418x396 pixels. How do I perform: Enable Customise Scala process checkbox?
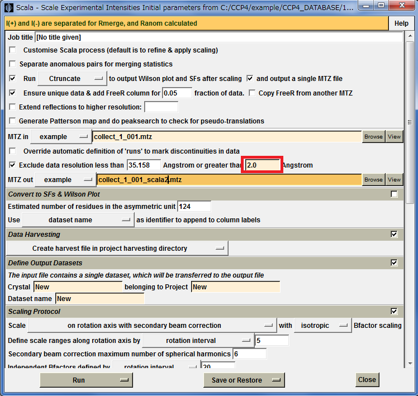tap(13, 50)
